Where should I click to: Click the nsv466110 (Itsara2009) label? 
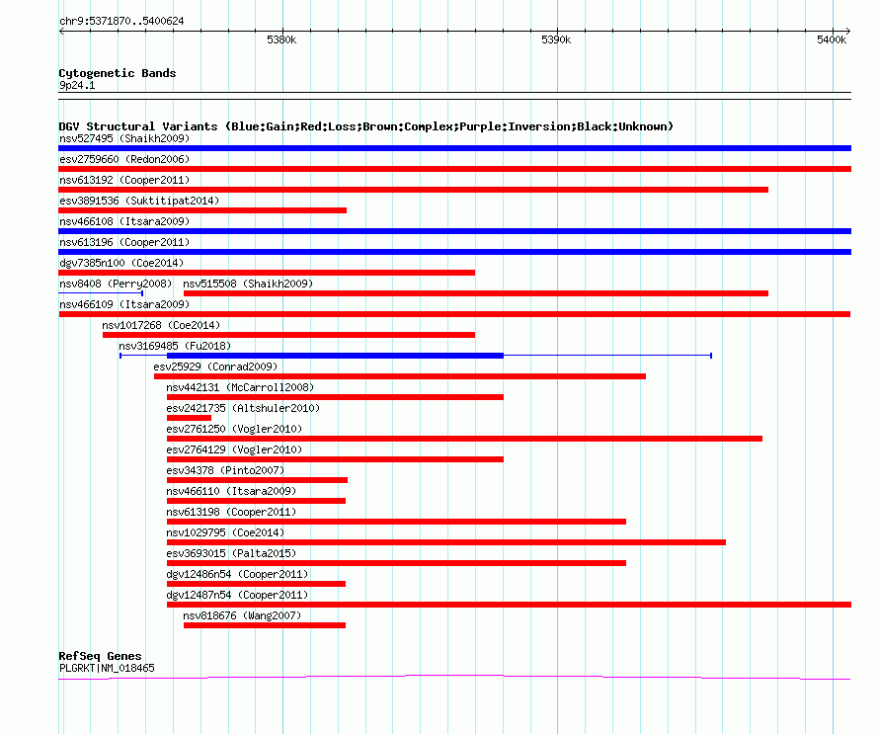[x=231, y=491]
